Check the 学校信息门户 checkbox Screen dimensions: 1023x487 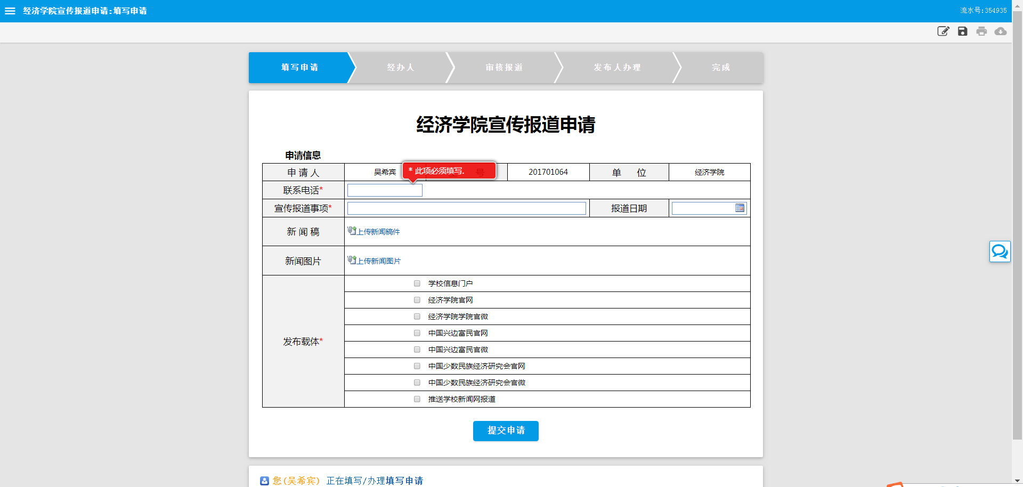tap(417, 283)
